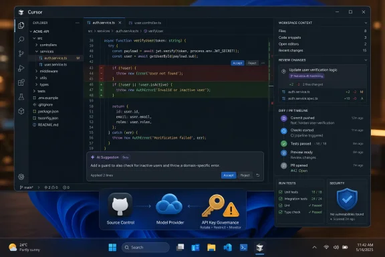Click the Security shield checkmark icon
Image resolution: width=385 pixels, height=257 pixels.
[347, 199]
